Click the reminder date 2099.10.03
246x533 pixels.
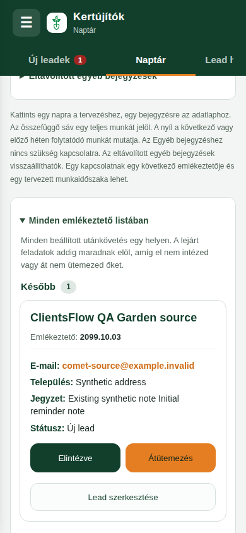(x=100, y=337)
